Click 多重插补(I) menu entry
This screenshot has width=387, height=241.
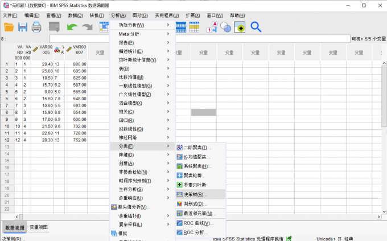(142, 216)
